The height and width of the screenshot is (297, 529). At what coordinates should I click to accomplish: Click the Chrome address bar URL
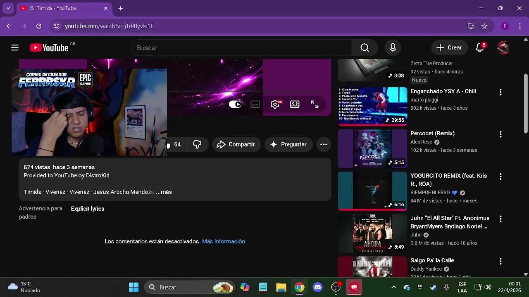pos(109,26)
